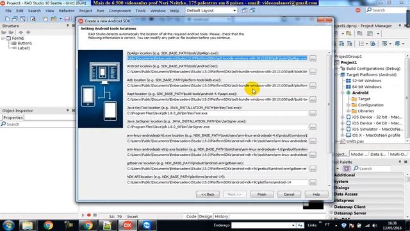Edit the ZipAlign location path field
Image resolution: width=410 pixels, height=231 pixels.
pyautogui.click(x=217, y=58)
